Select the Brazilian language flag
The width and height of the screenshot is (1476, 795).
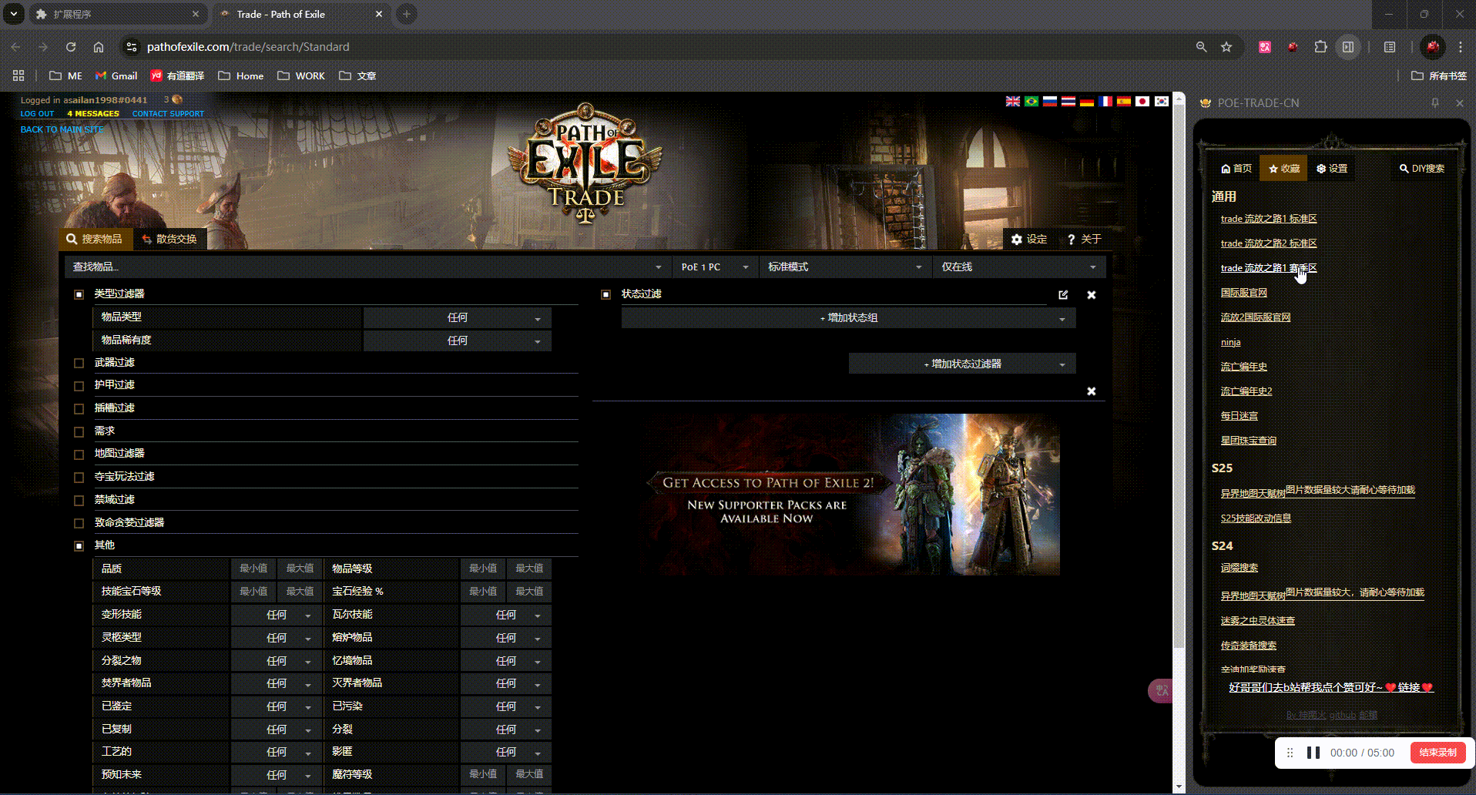coord(1031,102)
